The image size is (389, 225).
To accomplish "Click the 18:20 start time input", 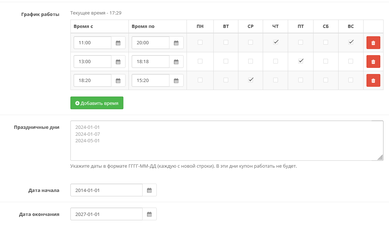I will coord(93,81).
